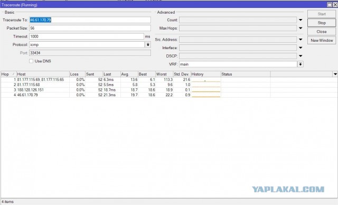Expand the Max Hops field arrow
Image resolution: width=338 pixels, height=205 pixels.
point(301,28)
